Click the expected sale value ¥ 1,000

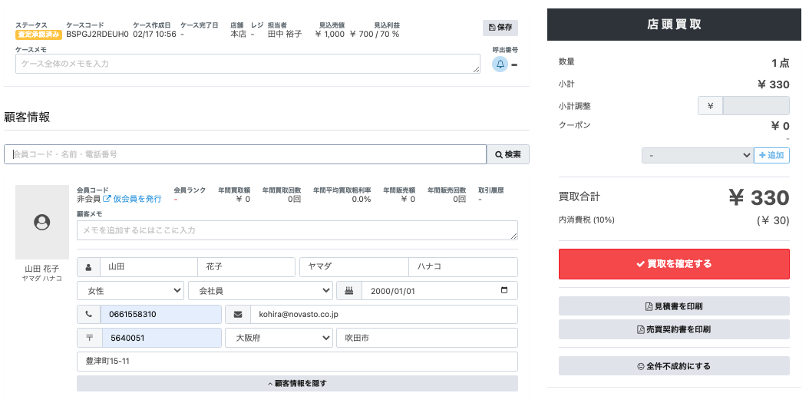(329, 34)
